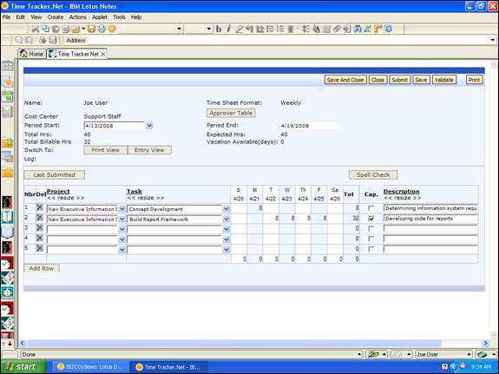Click the Validate button
The height and width of the screenshot is (374, 499).
pos(444,80)
